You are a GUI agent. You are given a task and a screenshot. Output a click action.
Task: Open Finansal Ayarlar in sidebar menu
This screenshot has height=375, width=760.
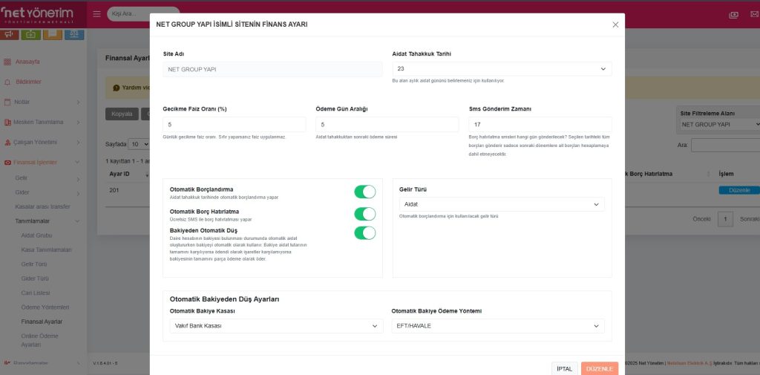tap(42, 322)
